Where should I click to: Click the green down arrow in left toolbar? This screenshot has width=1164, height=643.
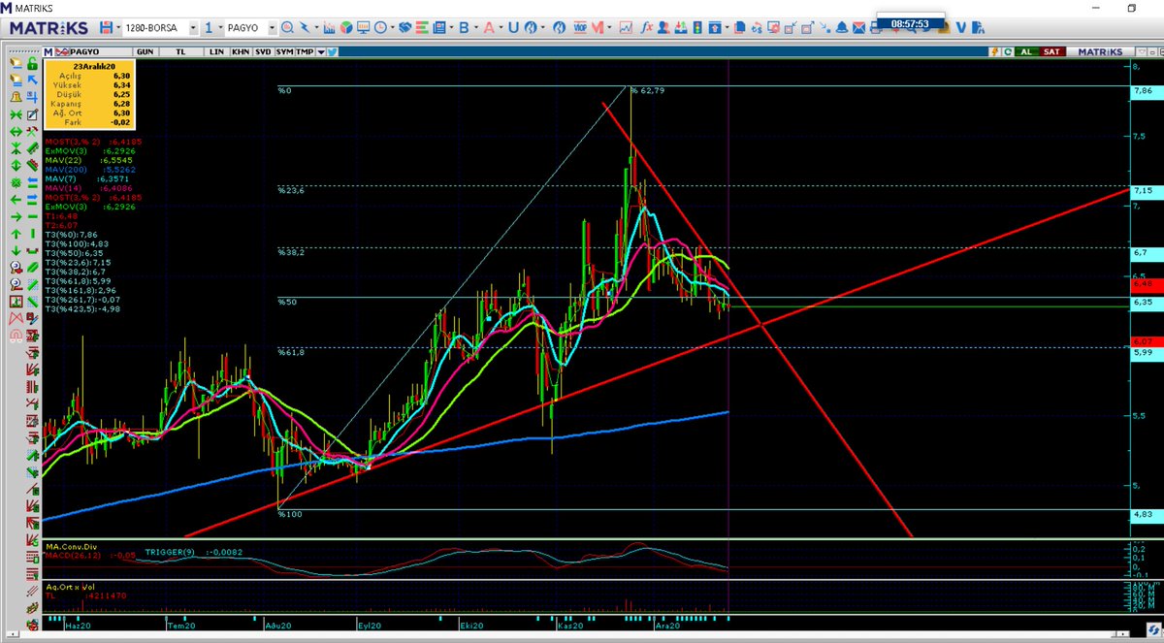click(x=16, y=250)
